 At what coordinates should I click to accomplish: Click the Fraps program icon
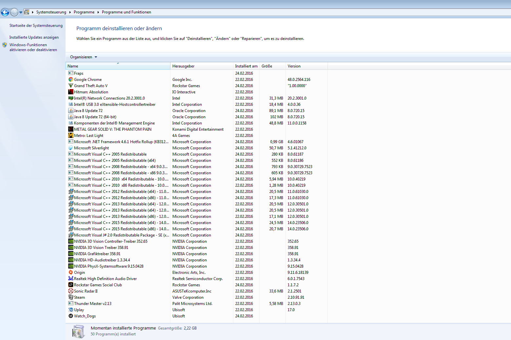pyautogui.click(x=70, y=73)
